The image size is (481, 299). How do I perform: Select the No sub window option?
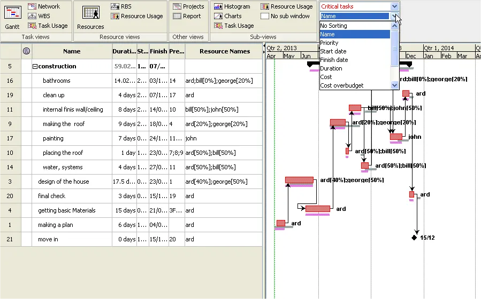(285, 16)
